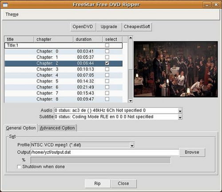
Task: Check the Chapter 6 select box
Action: click(x=107, y=87)
